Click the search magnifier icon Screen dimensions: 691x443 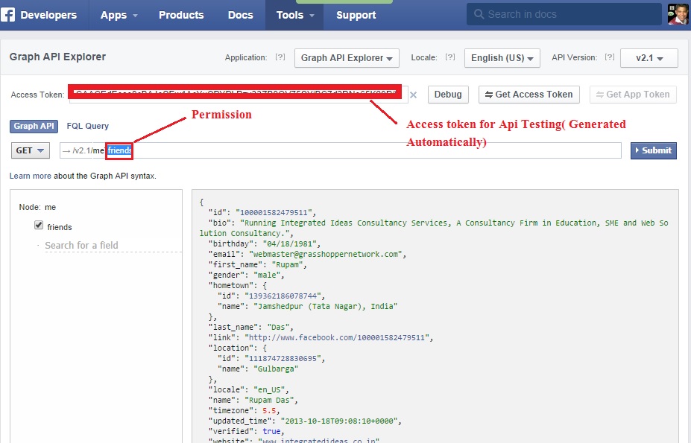pos(479,14)
